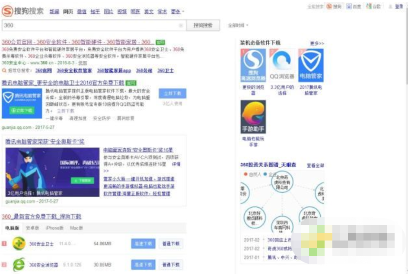Click the magnifier icon beside related searches
This screenshot has height=275, width=408.
(4, 71)
